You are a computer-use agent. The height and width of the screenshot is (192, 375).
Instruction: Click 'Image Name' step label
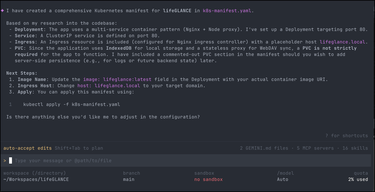[32, 80]
